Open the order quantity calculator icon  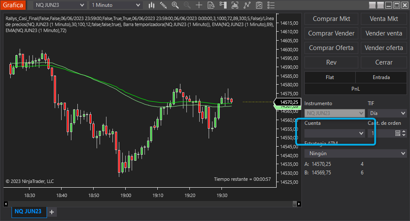(398, 133)
